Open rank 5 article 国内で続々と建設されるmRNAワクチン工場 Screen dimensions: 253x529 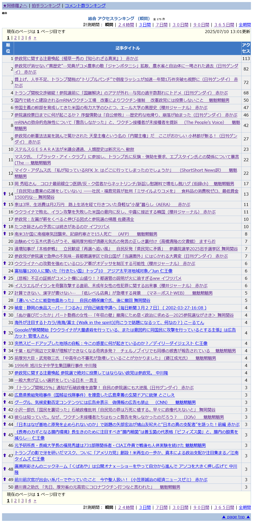click(122, 100)
